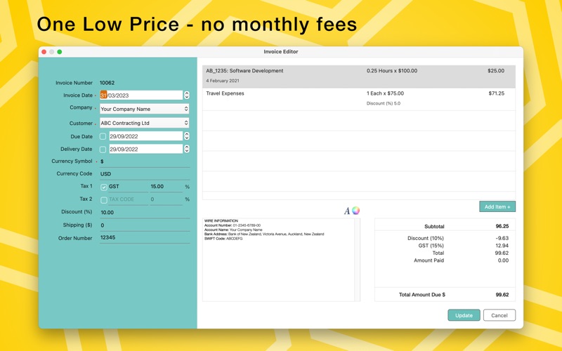The height and width of the screenshot is (351, 562).
Task: Open the Company dropdown
Action: tap(144, 109)
